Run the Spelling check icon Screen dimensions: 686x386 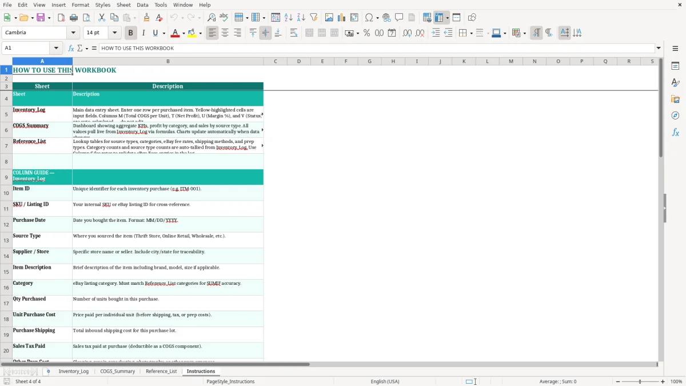(x=224, y=18)
